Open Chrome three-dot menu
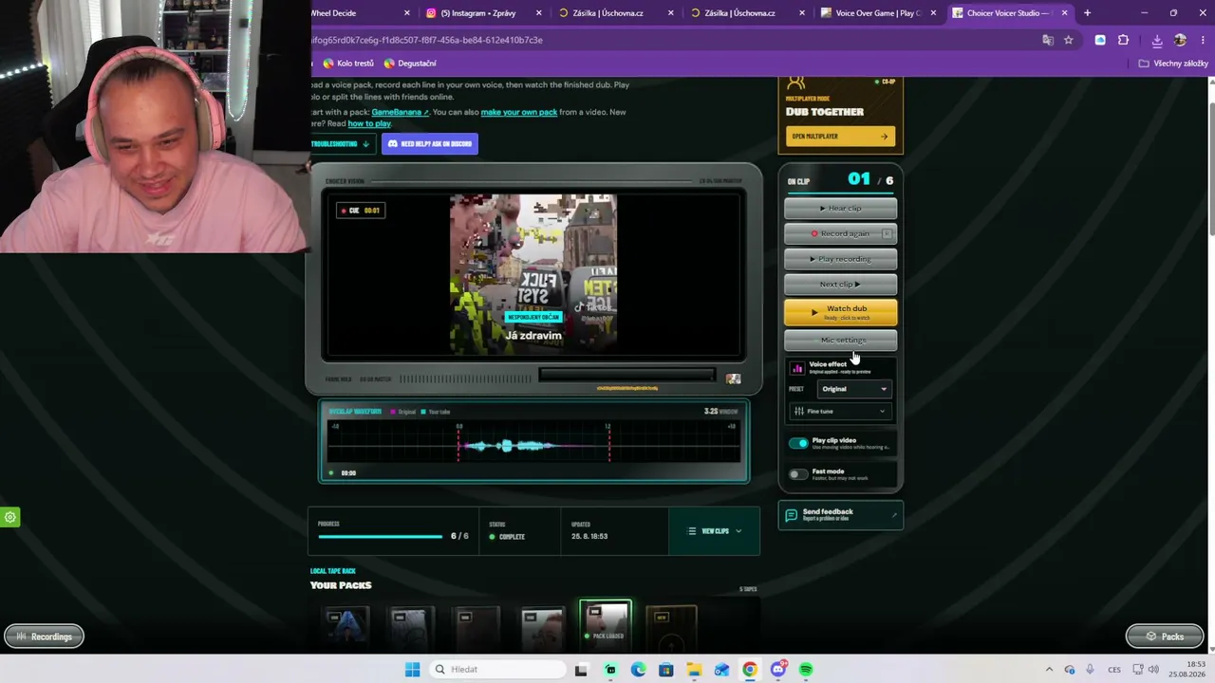The height and width of the screenshot is (683, 1215). click(1203, 40)
